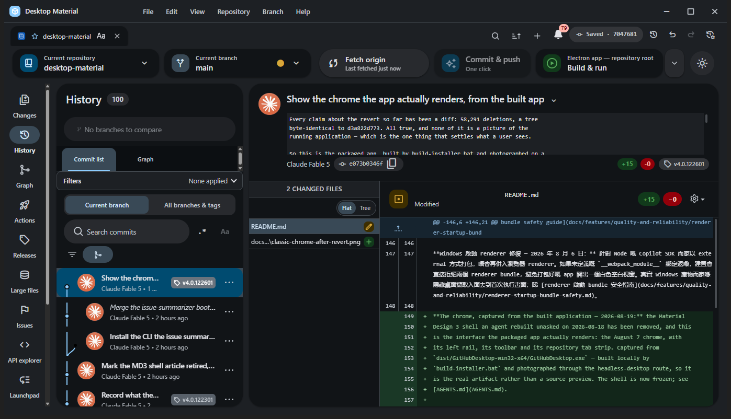The height and width of the screenshot is (419, 731).
Task: Switch file list to Tree view
Action: pos(365,208)
